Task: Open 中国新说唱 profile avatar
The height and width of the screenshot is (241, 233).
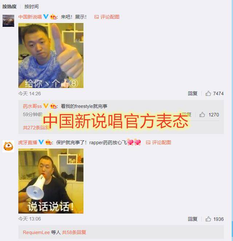Action: tap(8, 21)
